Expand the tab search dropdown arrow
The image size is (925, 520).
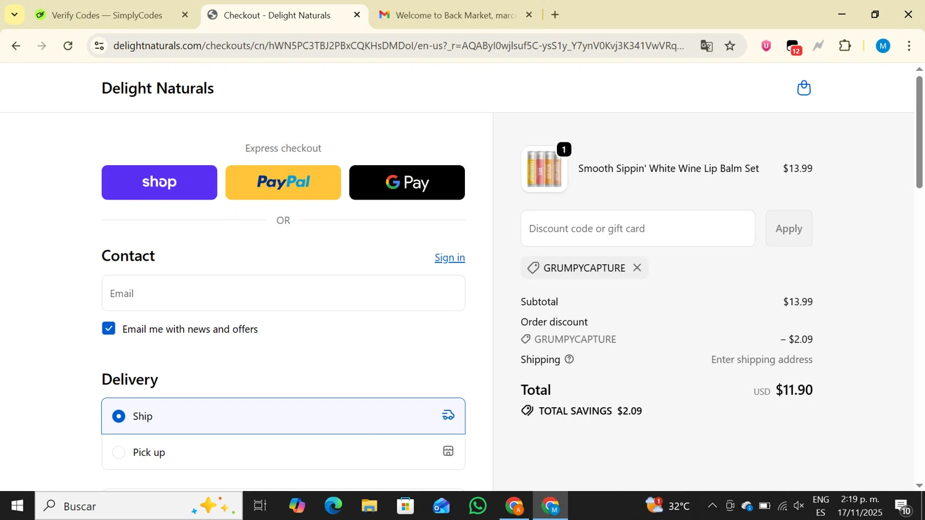click(x=14, y=14)
